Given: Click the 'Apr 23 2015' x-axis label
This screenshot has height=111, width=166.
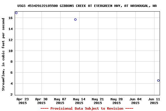Looking at the screenshot, I should 22,101.
